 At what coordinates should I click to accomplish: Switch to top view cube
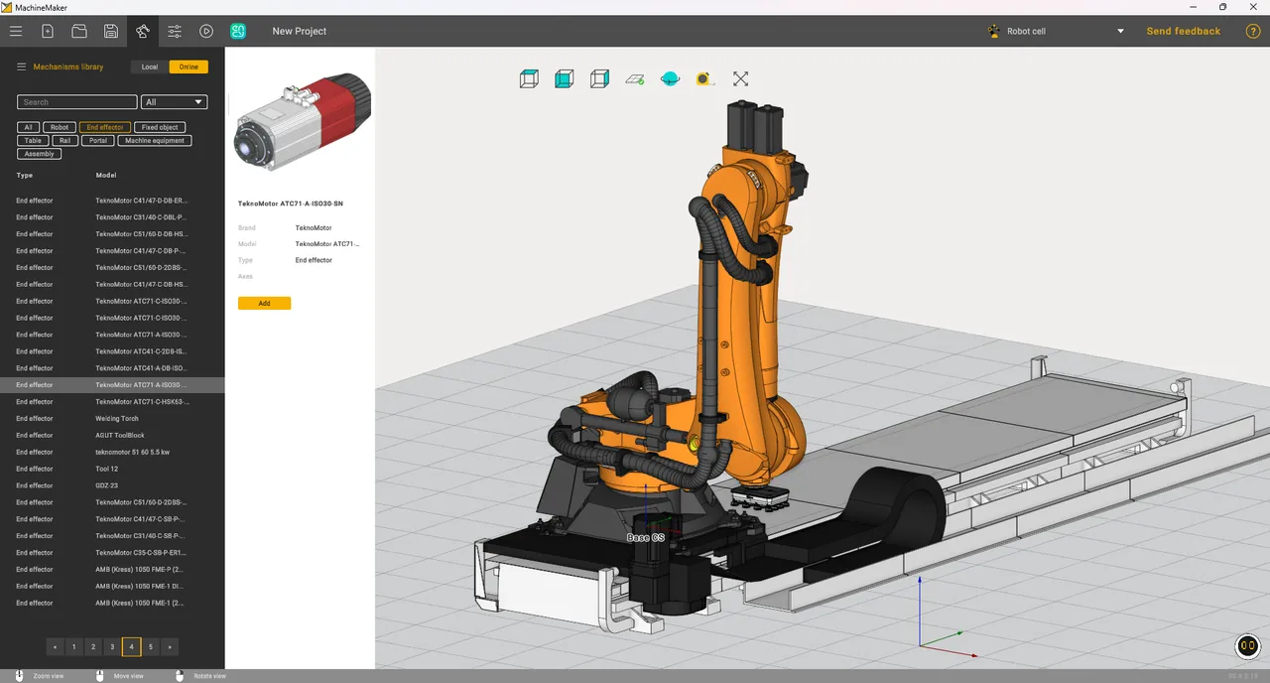[x=529, y=78]
